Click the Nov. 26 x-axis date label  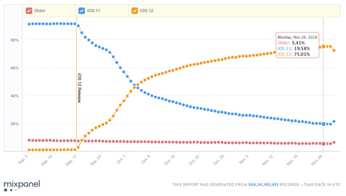pos(317,160)
